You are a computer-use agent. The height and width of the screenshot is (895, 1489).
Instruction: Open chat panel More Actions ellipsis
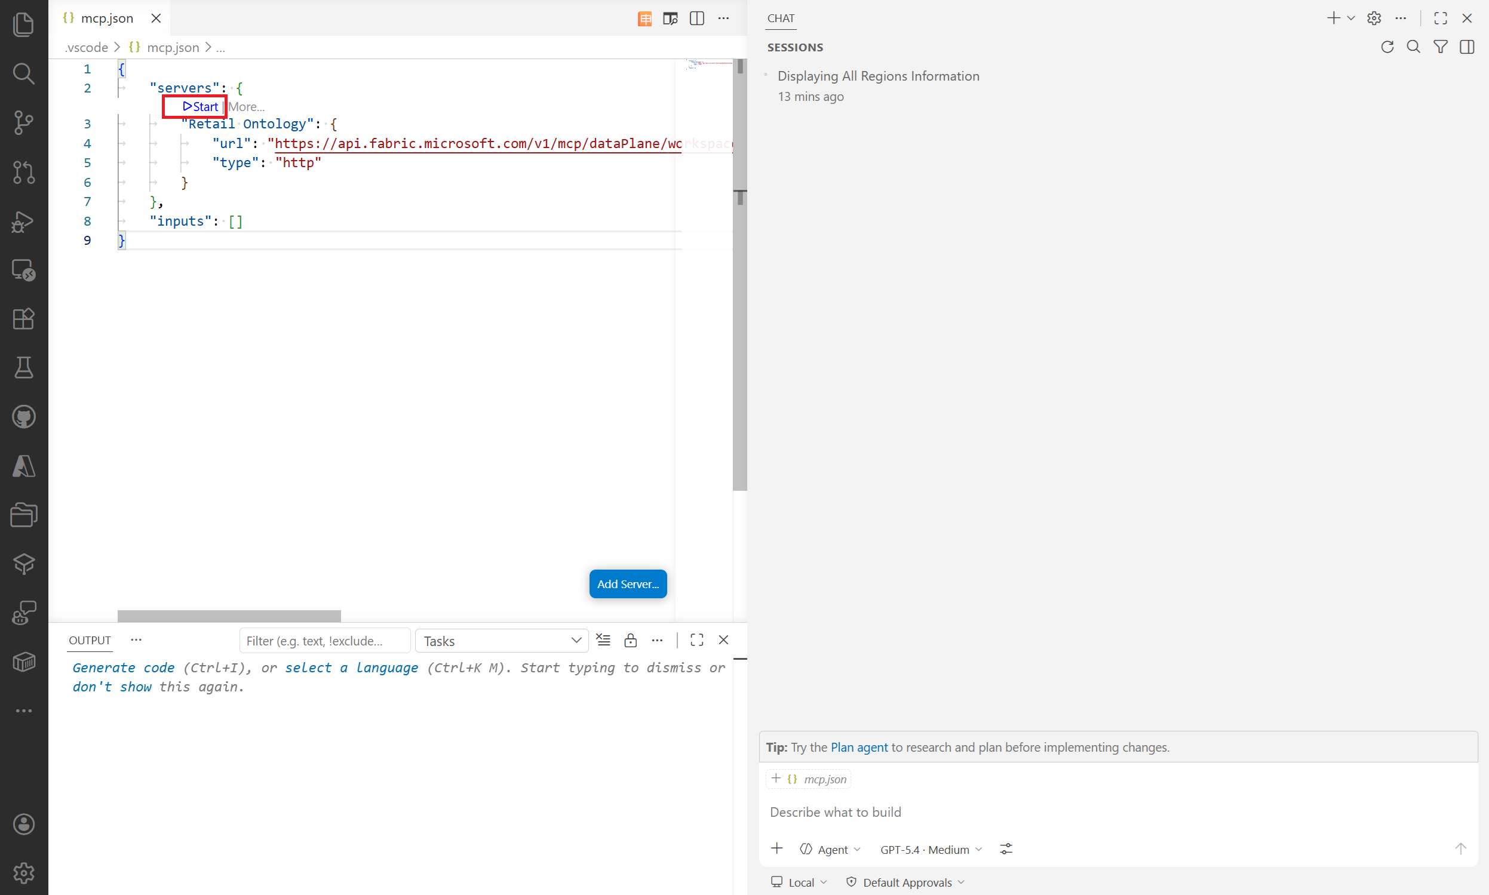tap(1401, 19)
